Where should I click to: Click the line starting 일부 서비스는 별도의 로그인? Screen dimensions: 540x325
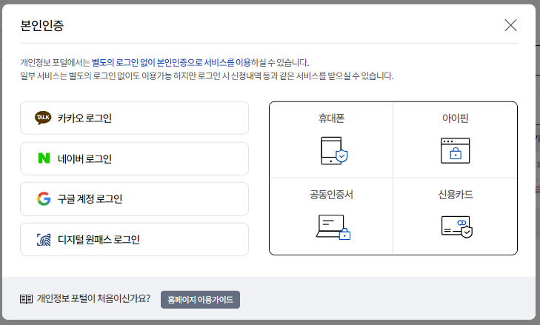(207, 76)
